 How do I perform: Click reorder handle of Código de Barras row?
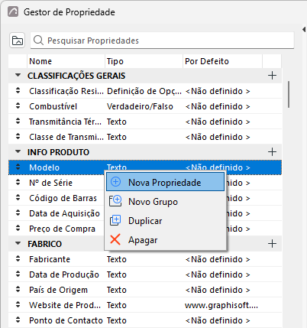18,197
